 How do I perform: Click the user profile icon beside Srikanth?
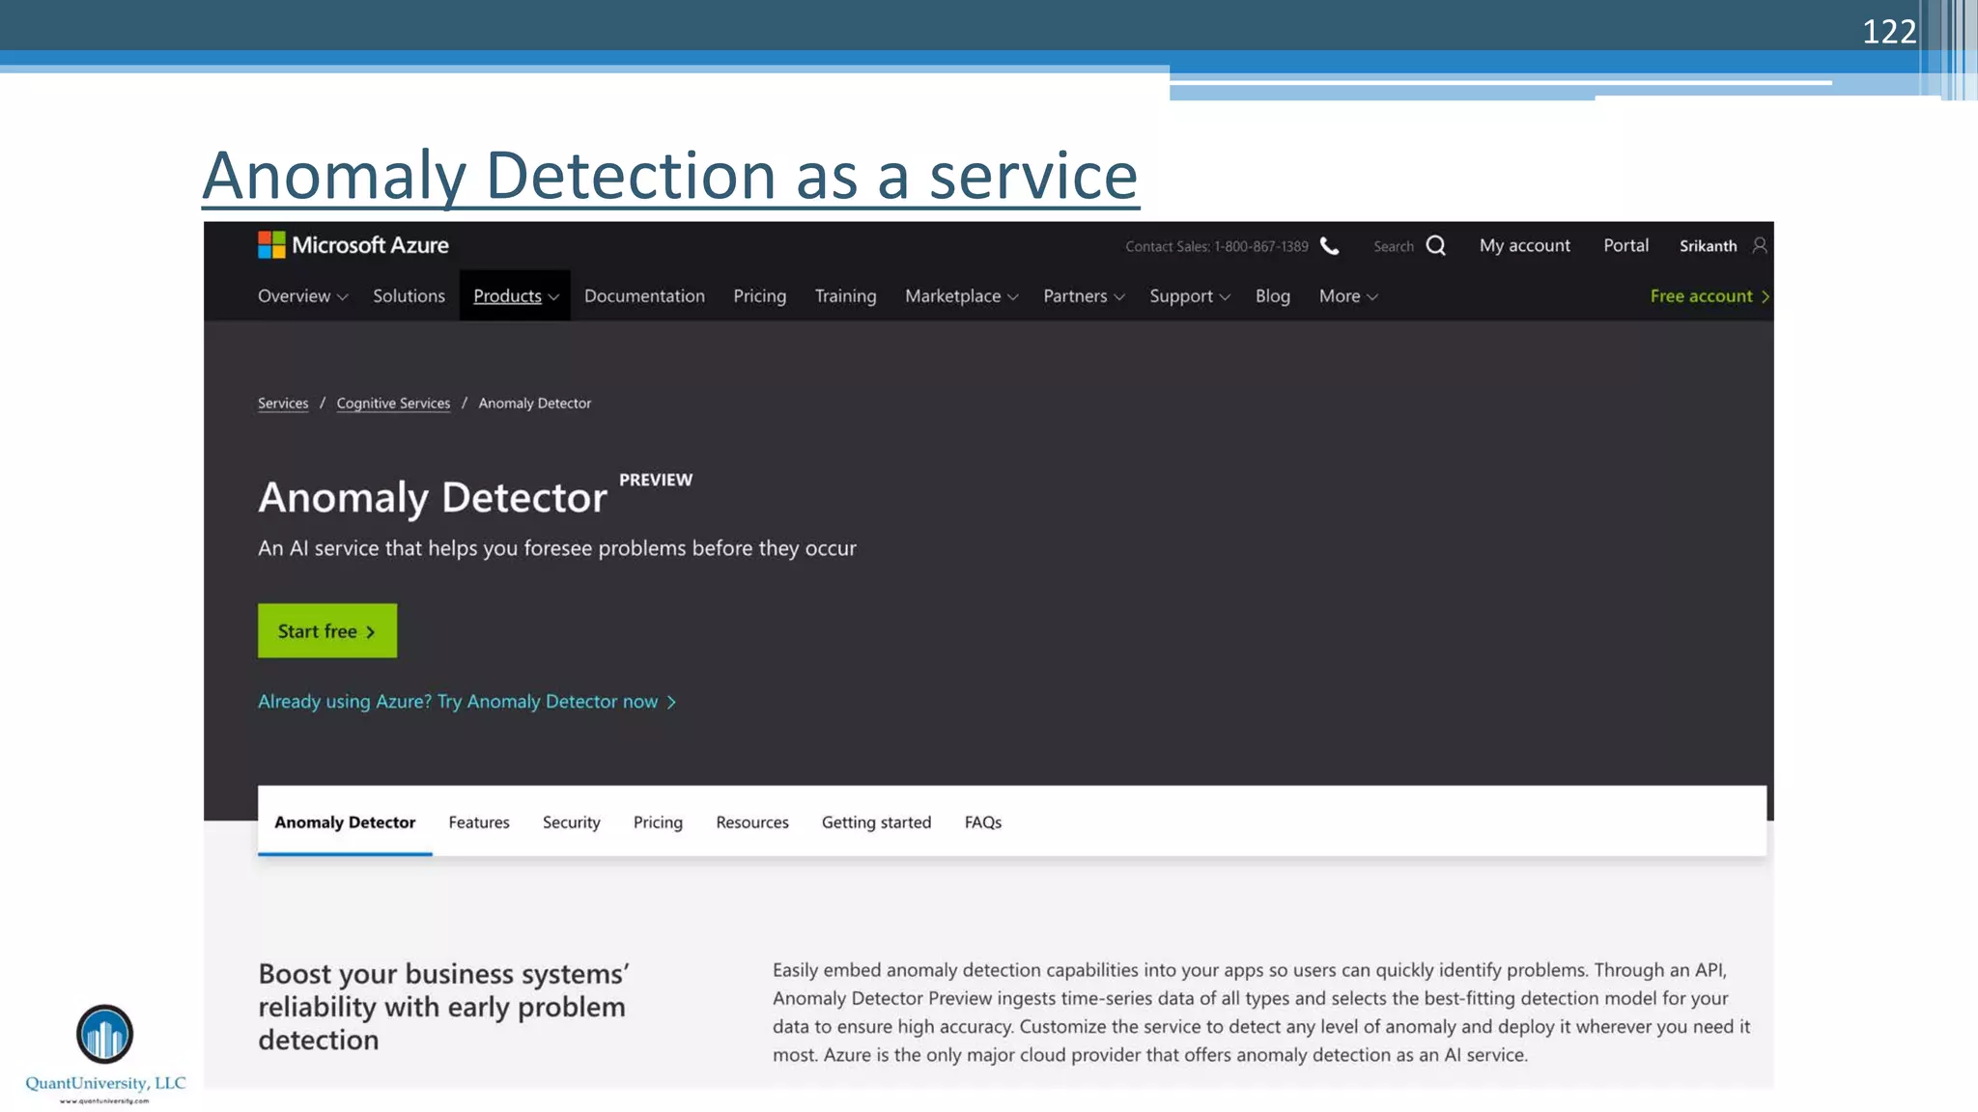pos(1760,246)
